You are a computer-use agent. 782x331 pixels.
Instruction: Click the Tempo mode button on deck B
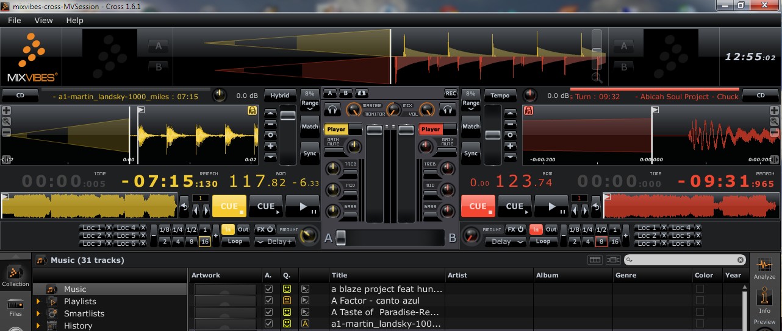tap(500, 96)
